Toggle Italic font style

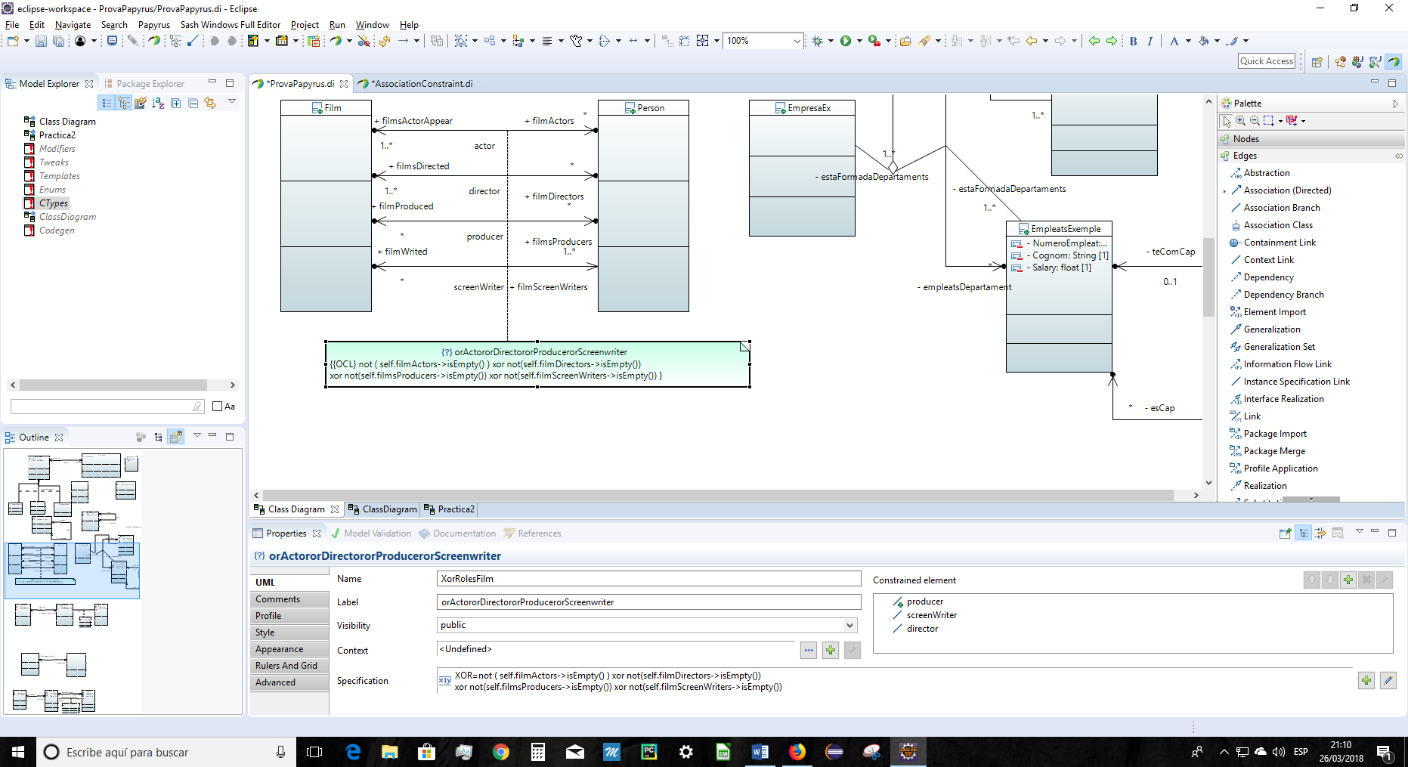[1150, 41]
